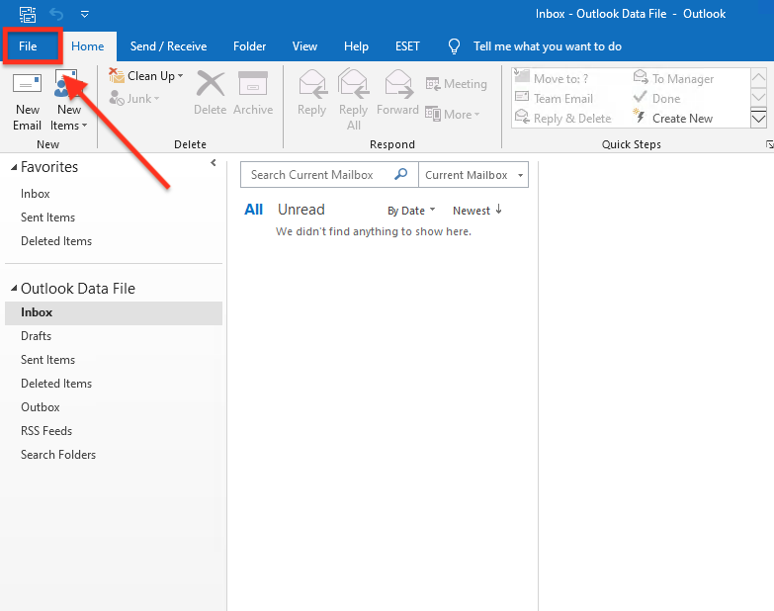Open Sent Items under Favorites
Image resolution: width=774 pixels, height=611 pixels.
pyautogui.click(x=47, y=218)
